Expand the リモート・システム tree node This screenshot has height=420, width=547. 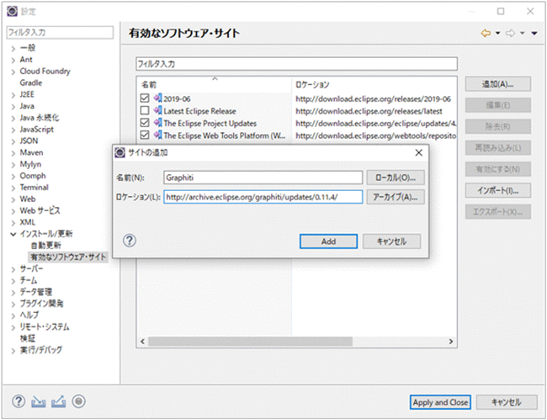click(13, 327)
